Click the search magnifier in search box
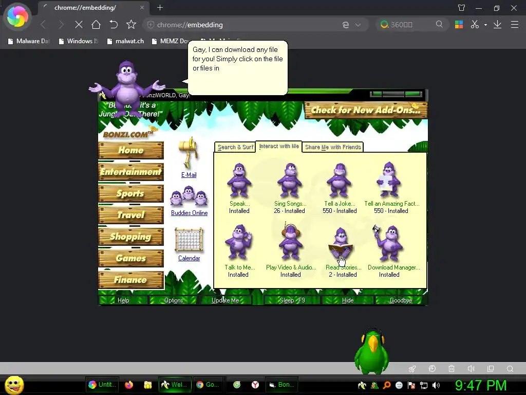 [x=439, y=24]
